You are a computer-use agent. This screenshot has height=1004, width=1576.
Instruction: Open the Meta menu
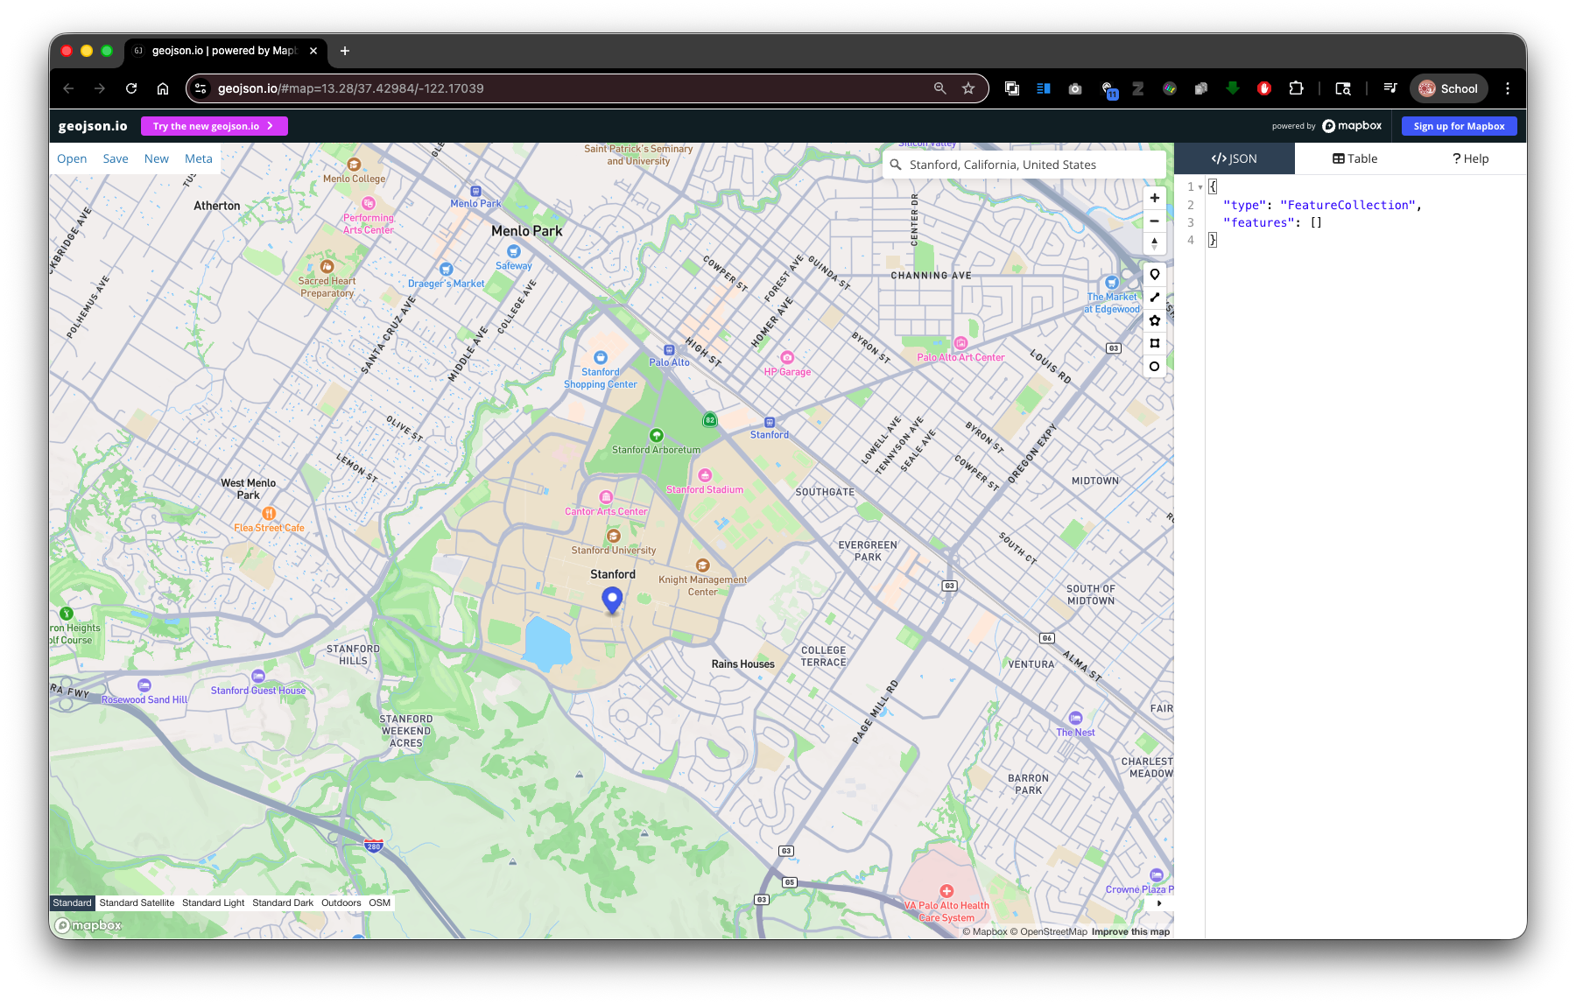pyautogui.click(x=199, y=159)
